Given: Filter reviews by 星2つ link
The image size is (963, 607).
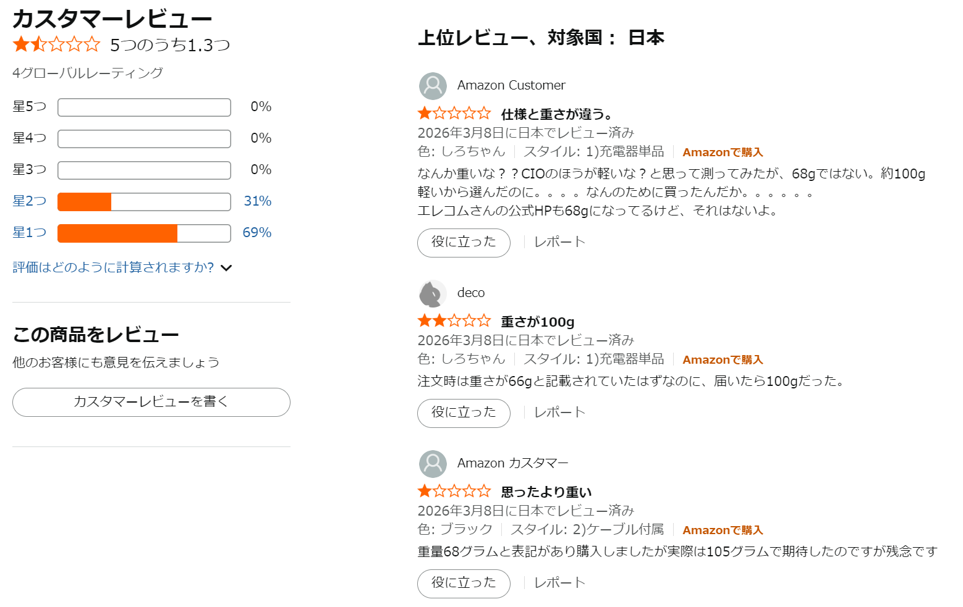Looking at the screenshot, I should pos(30,201).
